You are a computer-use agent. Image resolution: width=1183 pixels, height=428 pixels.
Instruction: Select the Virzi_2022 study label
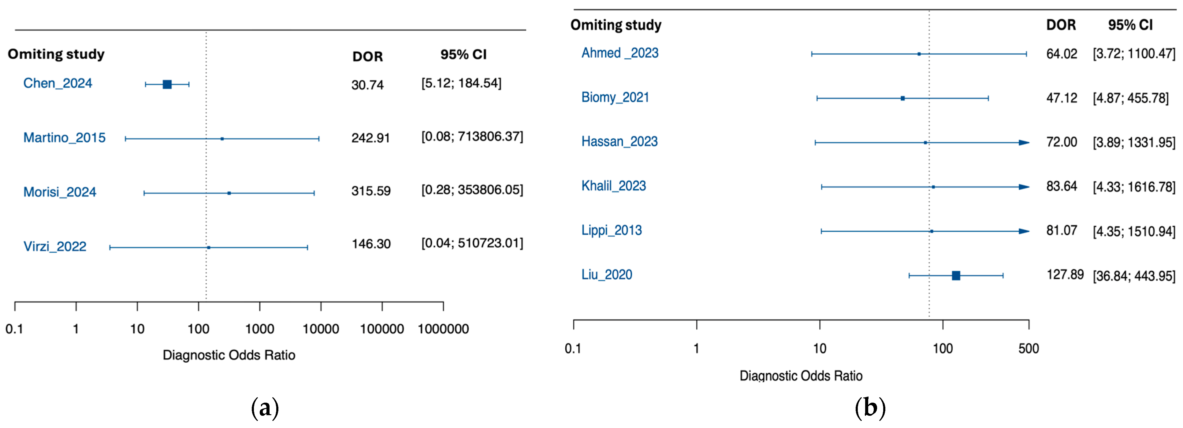(x=55, y=247)
